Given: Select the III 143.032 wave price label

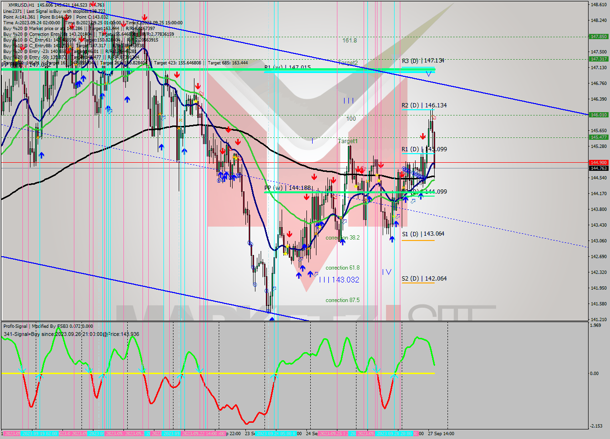Looking at the screenshot, I should [339, 280].
